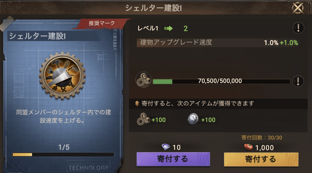Click silver coin reward icon +100
Image resolution: width=312 pixels, height=173 pixels.
point(193,119)
